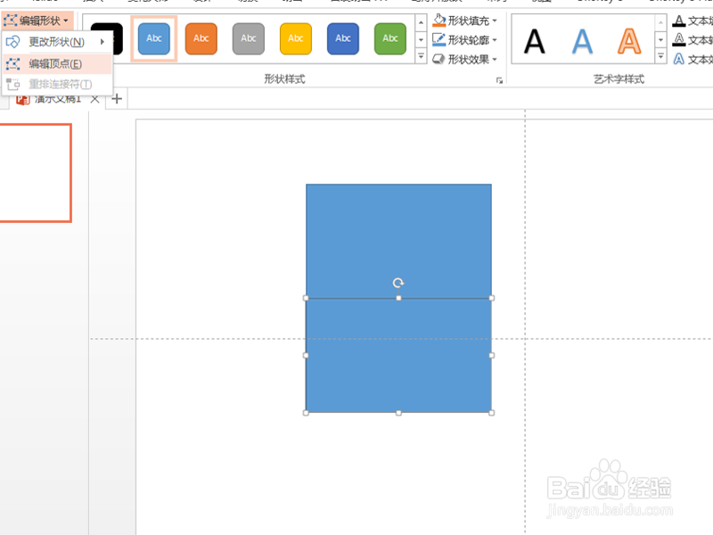
Task: Add a new document tab with plus
Action: [117, 99]
